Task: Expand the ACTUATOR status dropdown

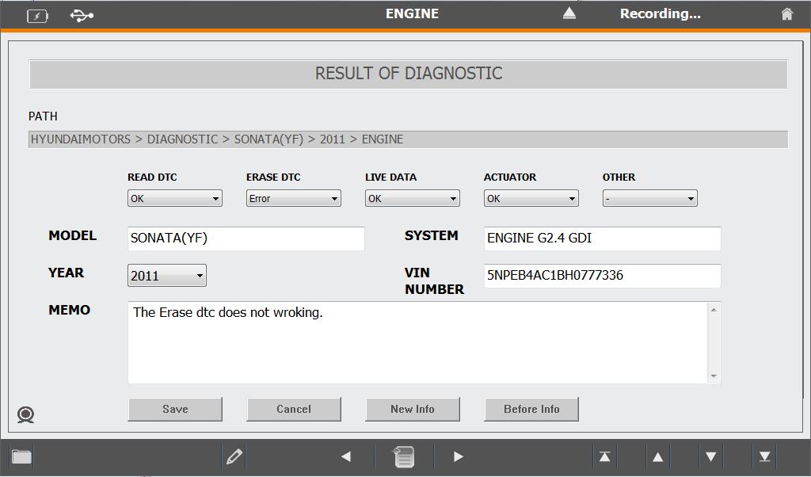Action: click(531, 199)
